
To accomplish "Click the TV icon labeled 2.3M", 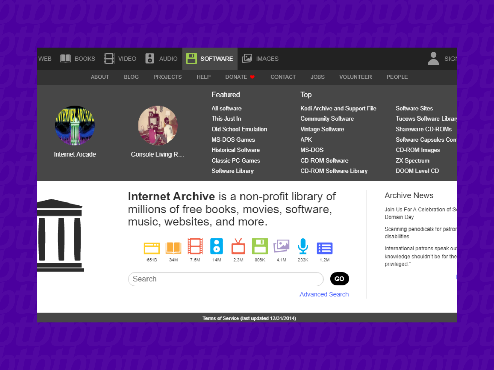I will (x=238, y=246).
